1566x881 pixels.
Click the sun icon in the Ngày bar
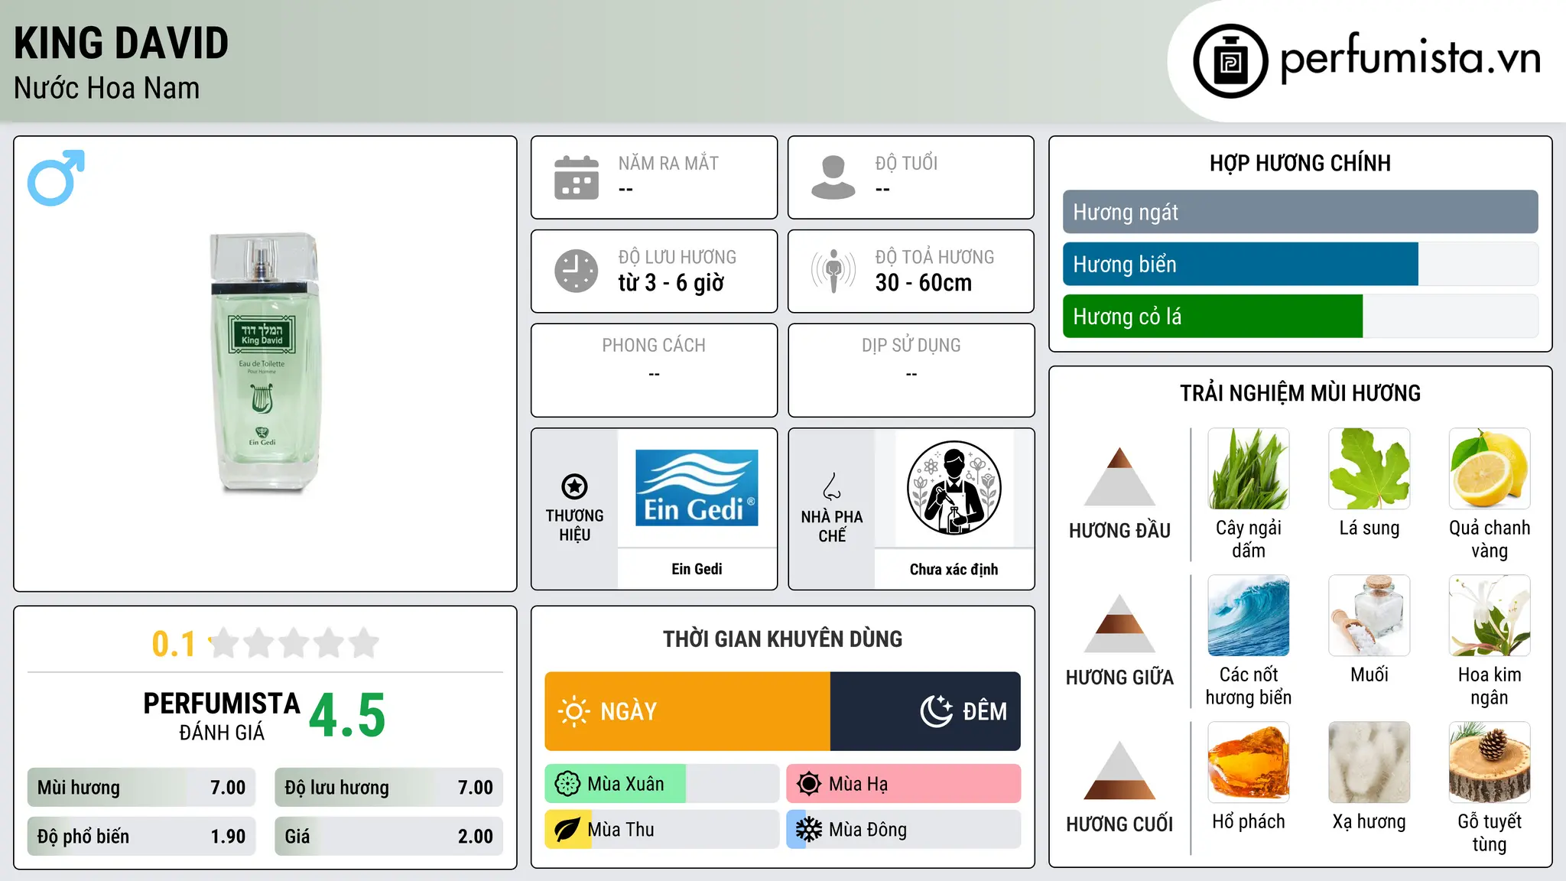573,711
